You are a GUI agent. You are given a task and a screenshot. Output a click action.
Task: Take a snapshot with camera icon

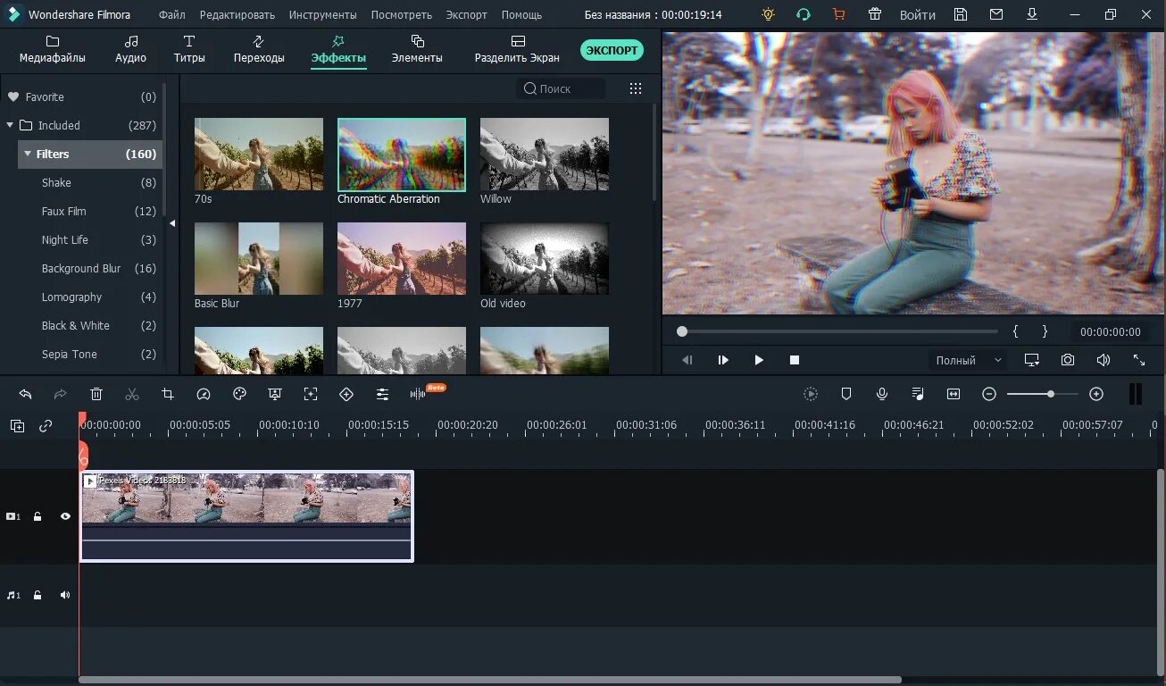(1068, 360)
